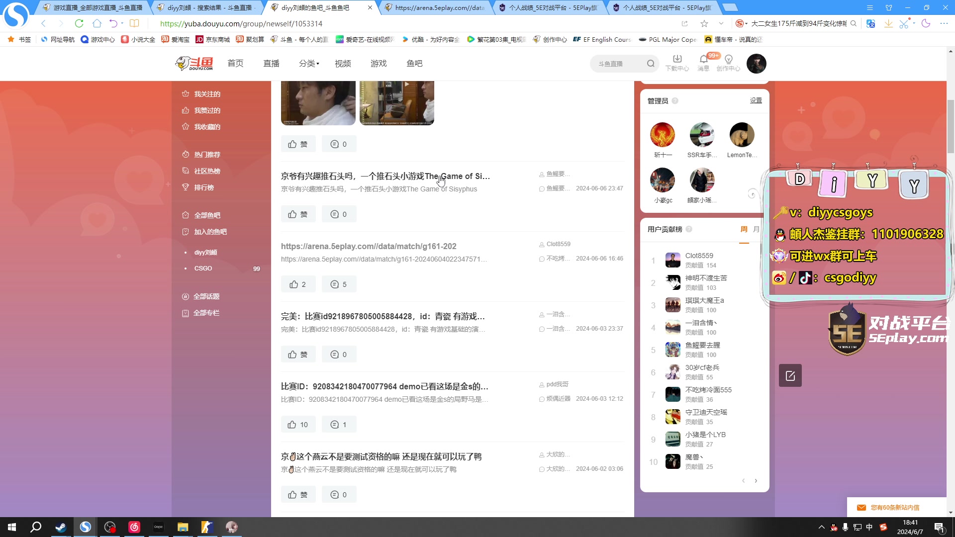Click the compose post pencil icon on the right

click(x=790, y=375)
